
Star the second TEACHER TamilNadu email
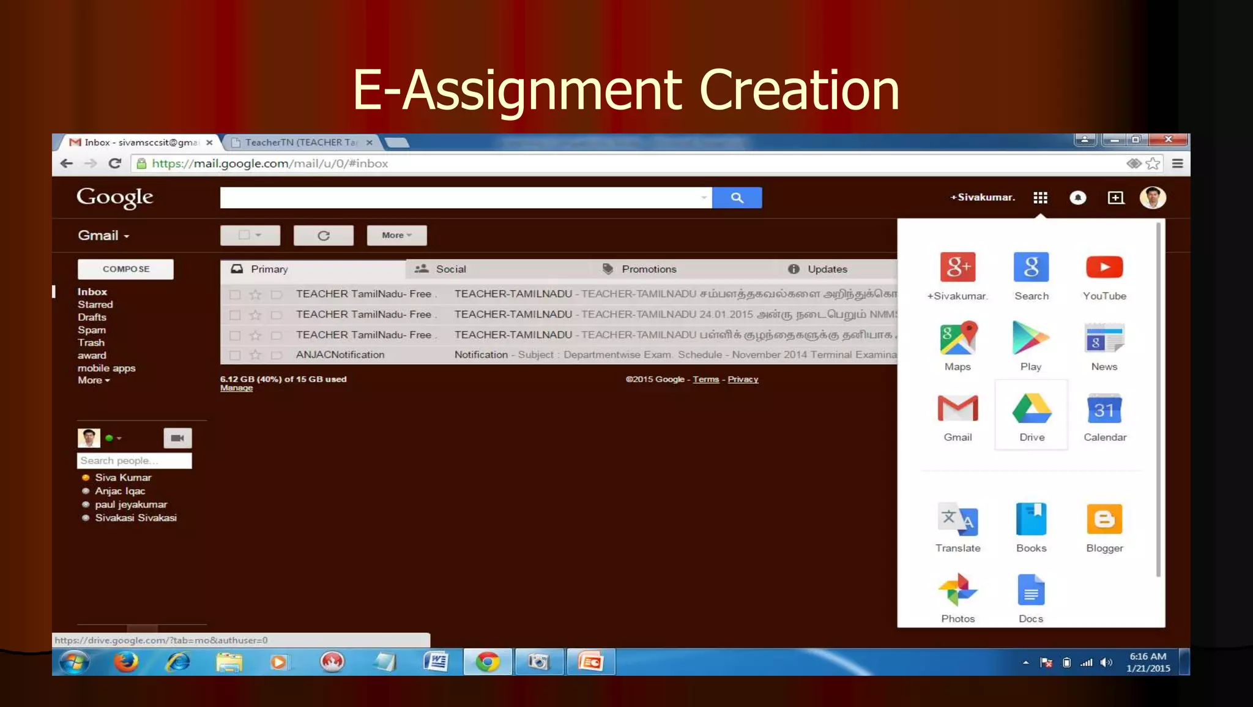coord(256,315)
